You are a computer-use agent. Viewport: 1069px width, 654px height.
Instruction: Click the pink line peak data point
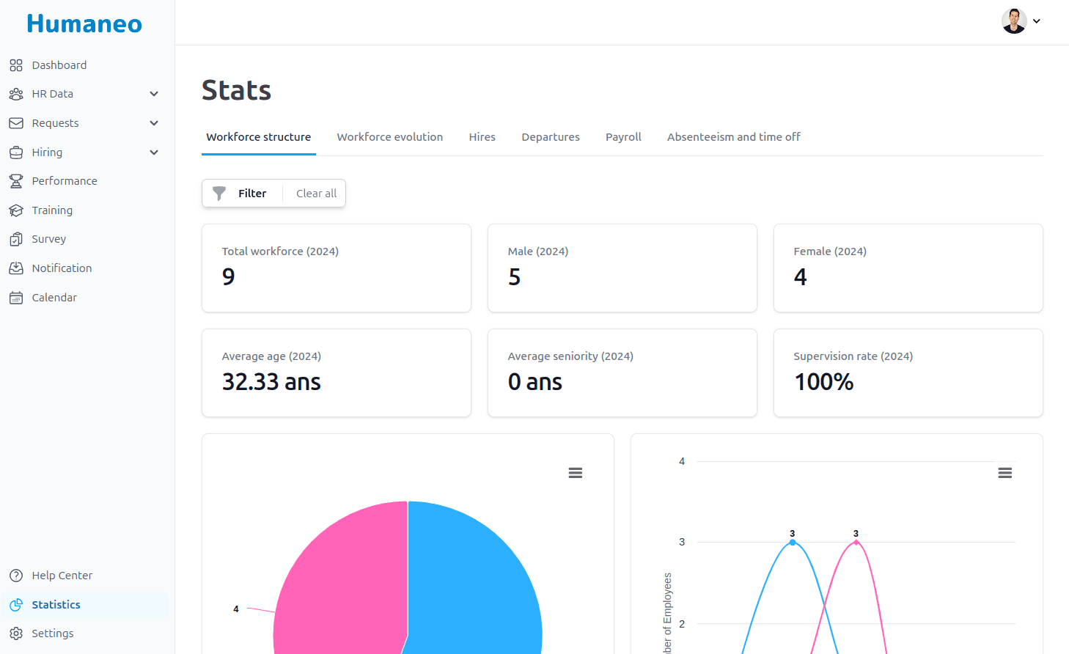pos(856,543)
